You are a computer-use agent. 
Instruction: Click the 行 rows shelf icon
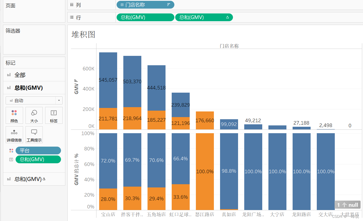pyautogui.click(x=72, y=17)
